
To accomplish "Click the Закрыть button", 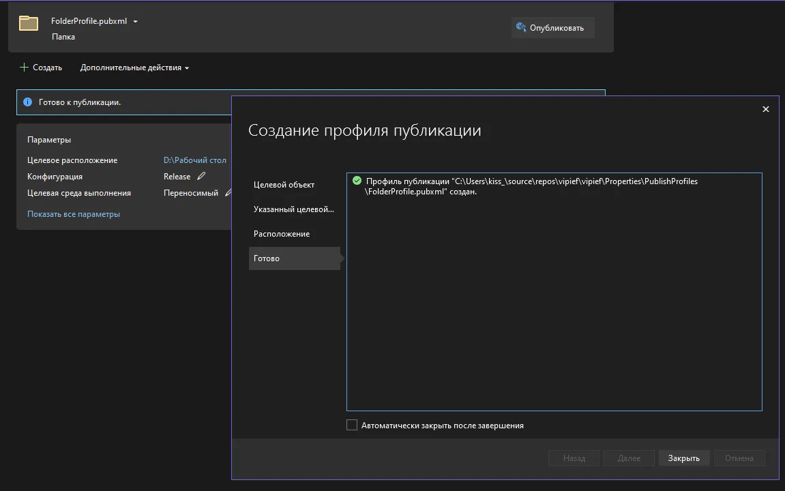I will click(x=684, y=458).
